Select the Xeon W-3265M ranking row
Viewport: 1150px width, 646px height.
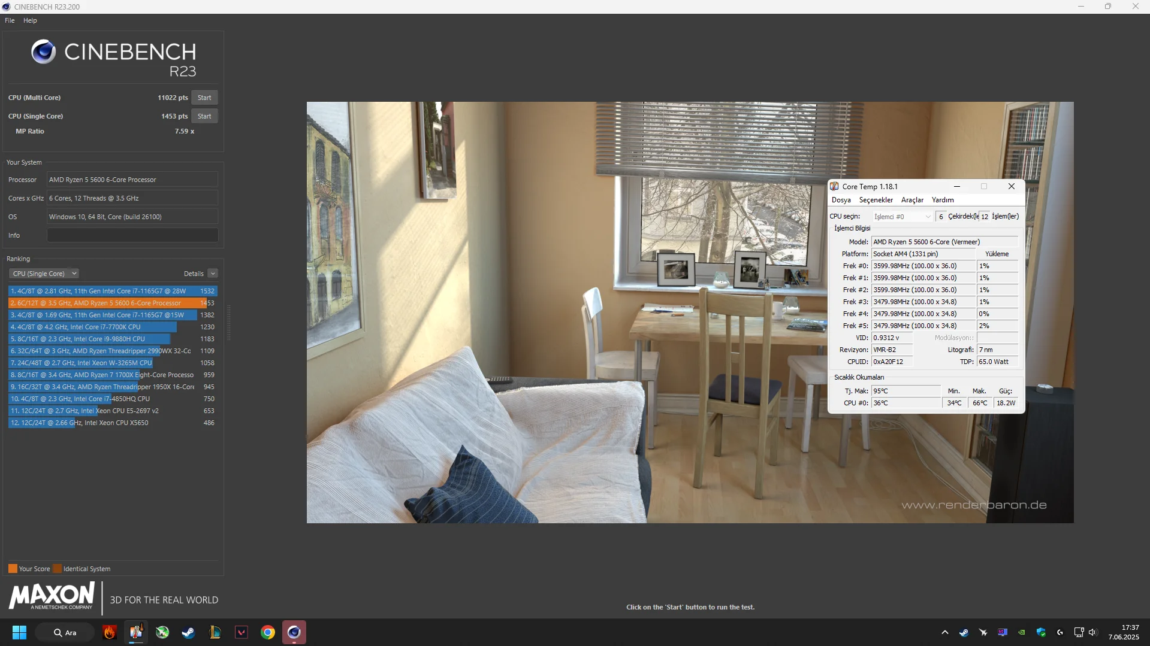click(x=113, y=363)
